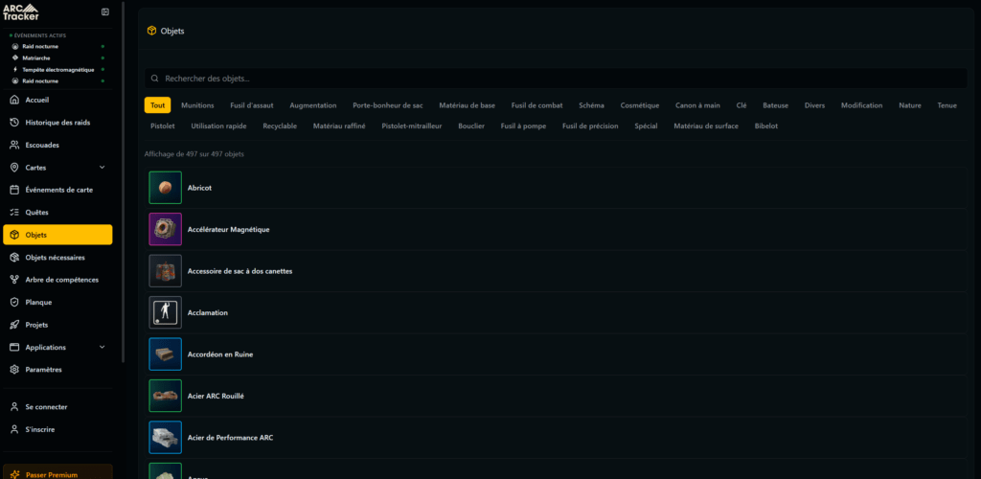Filter items by Clé
981x479 pixels.
click(741, 105)
